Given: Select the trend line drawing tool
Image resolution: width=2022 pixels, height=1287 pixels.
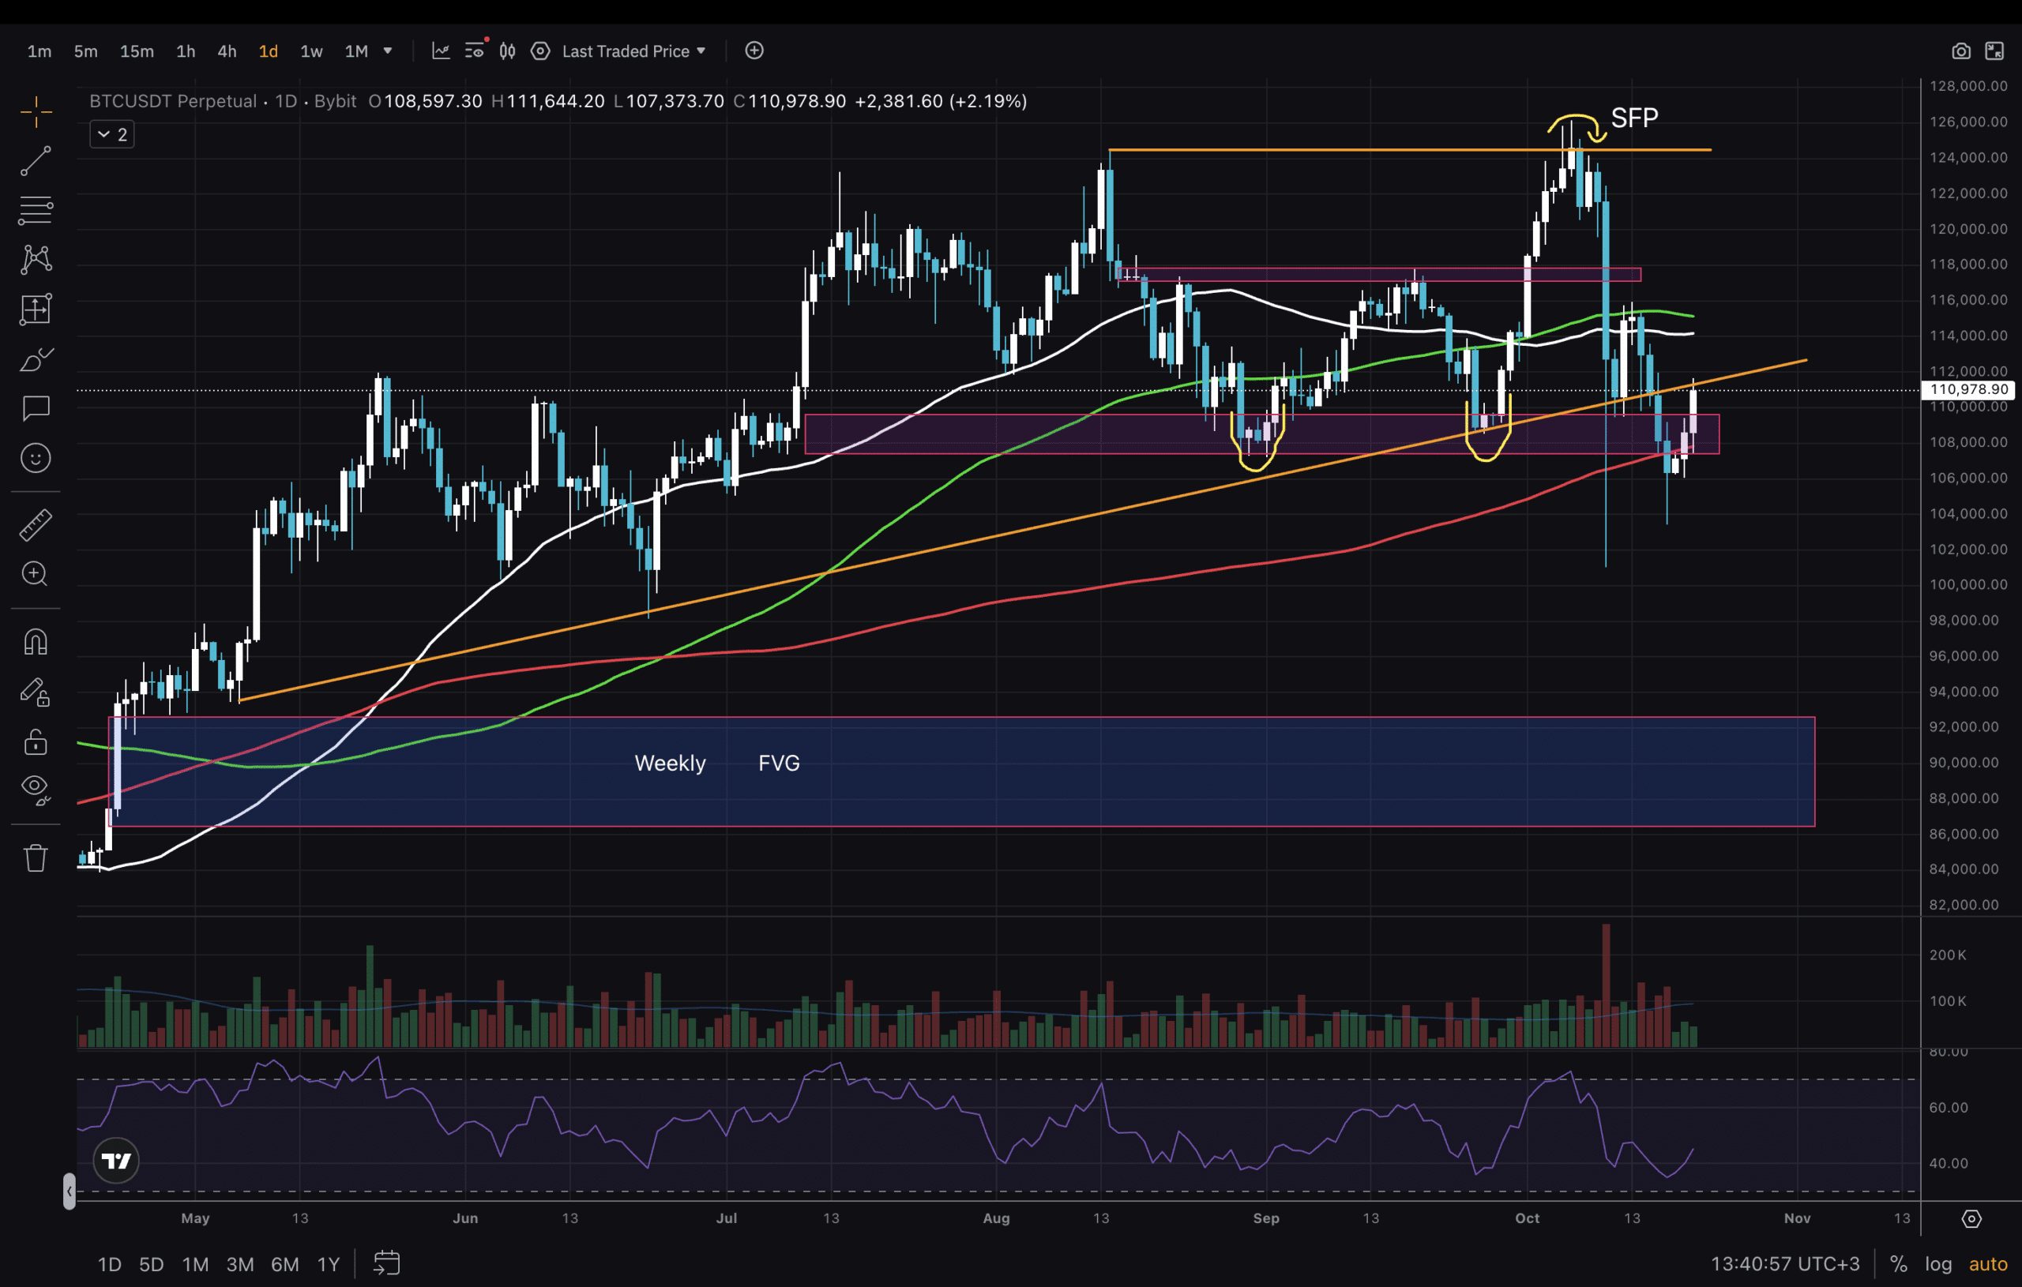Looking at the screenshot, I should 36,161.
